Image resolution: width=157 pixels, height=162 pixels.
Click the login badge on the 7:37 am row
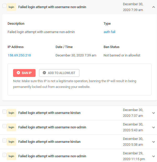coord(11,113)
